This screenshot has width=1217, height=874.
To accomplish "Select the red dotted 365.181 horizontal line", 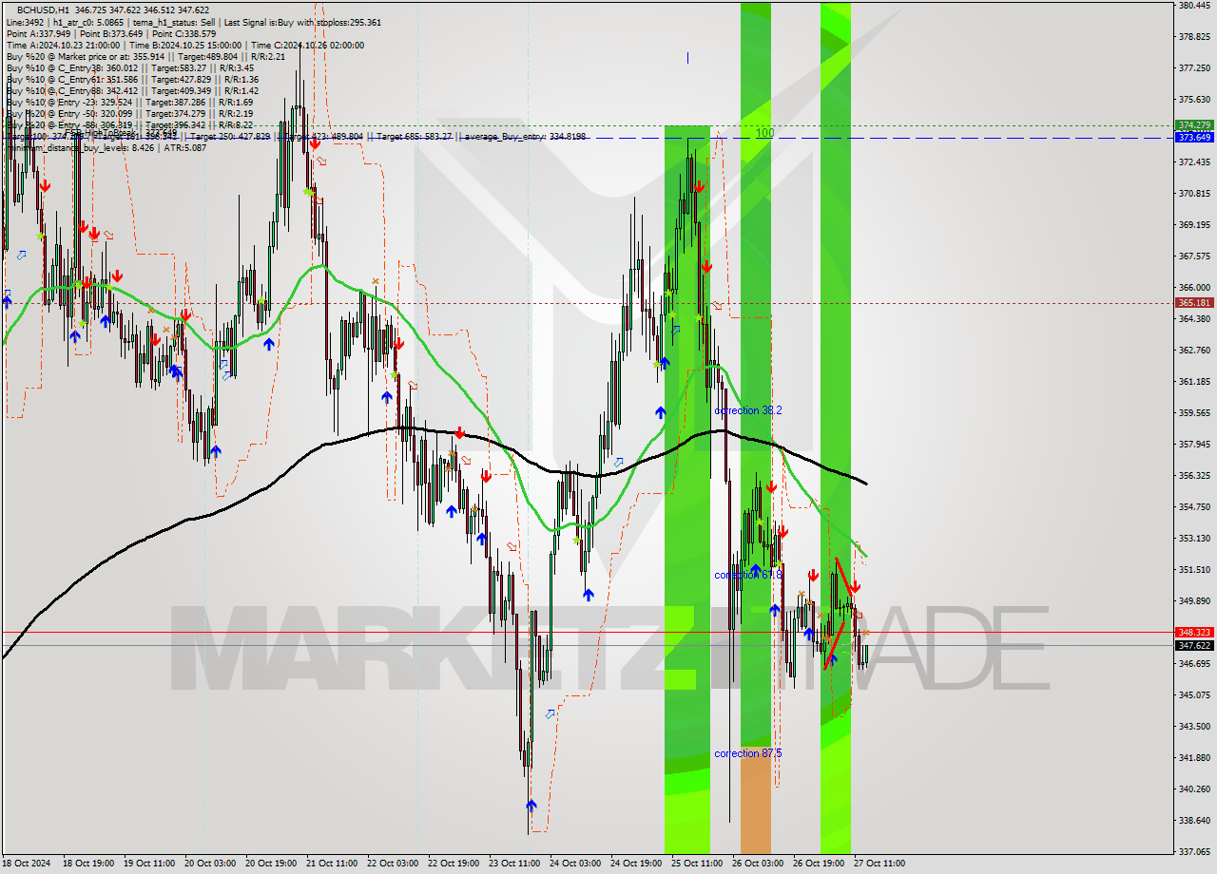I will click(588, 303).
